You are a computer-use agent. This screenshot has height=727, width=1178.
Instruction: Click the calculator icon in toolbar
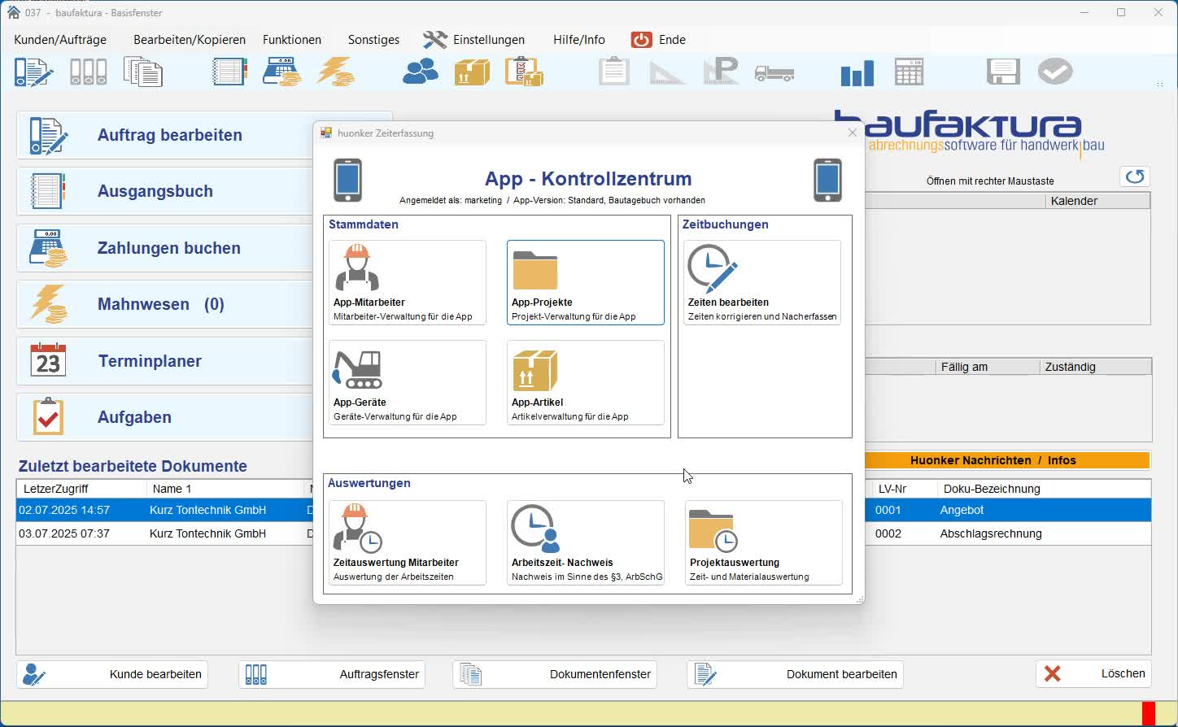[x=909, y=72]
